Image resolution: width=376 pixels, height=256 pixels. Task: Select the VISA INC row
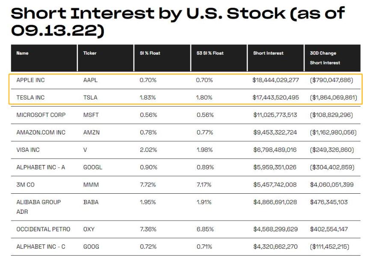28,150
